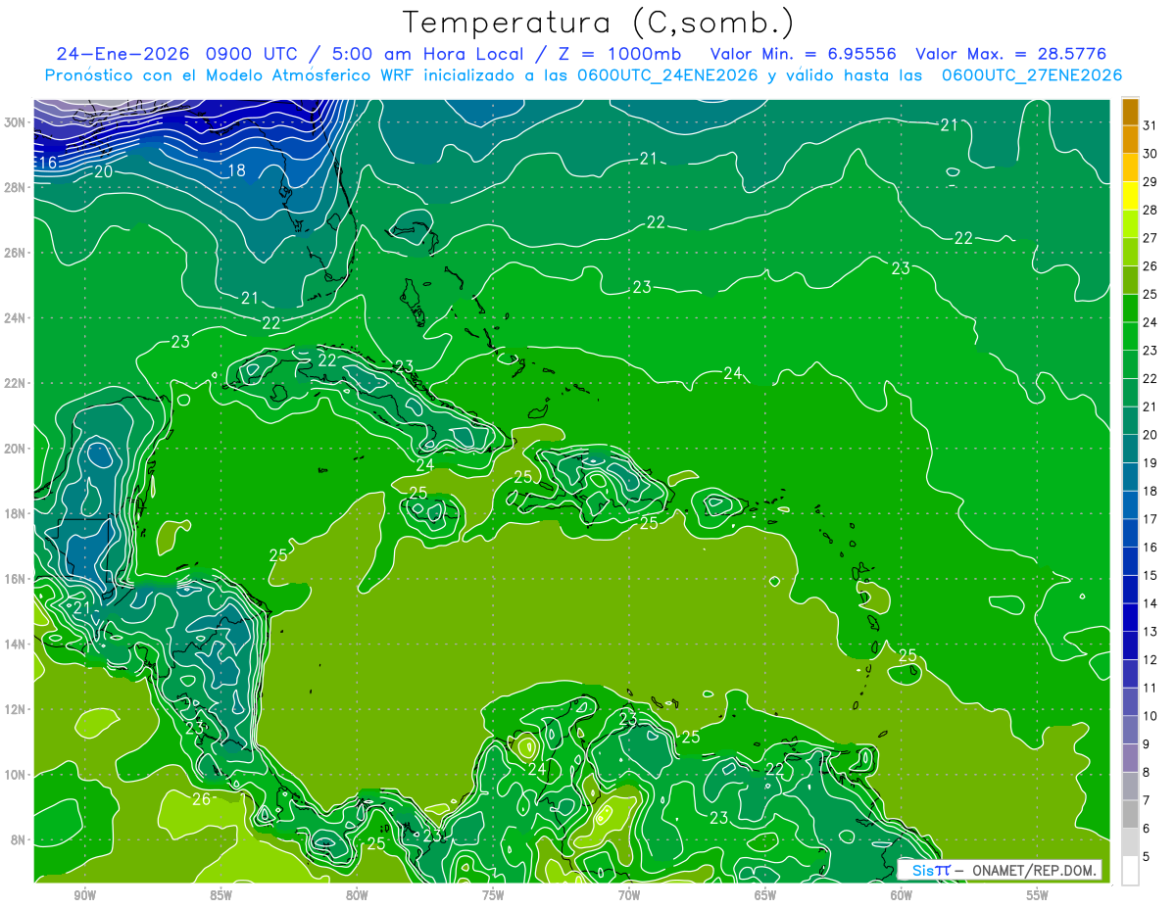The height and width of the screenshot is (908, 1176).
Task: Click the 70W longitude axis label
Action: click(x=629, y=895)
